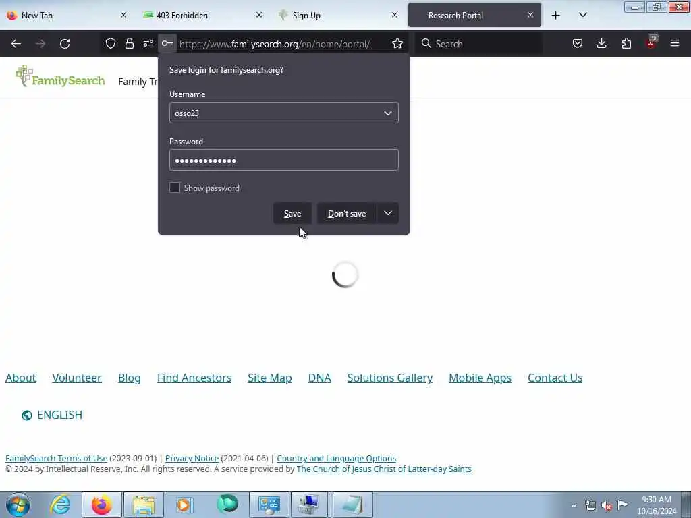
Task: Click the browser Search box
Action: 479,44
